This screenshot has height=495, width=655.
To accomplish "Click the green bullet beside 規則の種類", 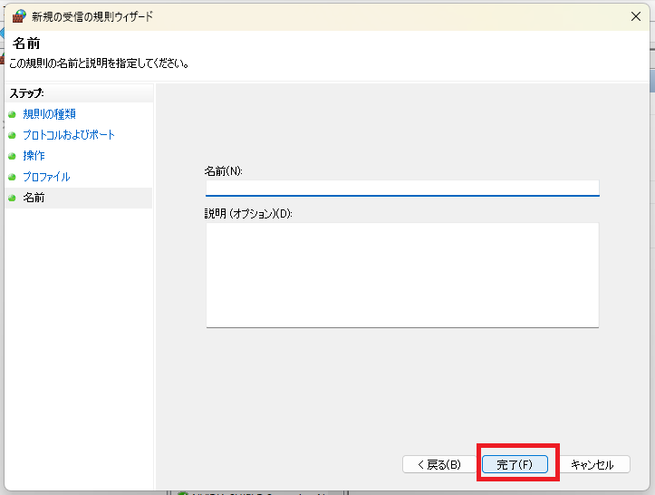I will (12, 114).
